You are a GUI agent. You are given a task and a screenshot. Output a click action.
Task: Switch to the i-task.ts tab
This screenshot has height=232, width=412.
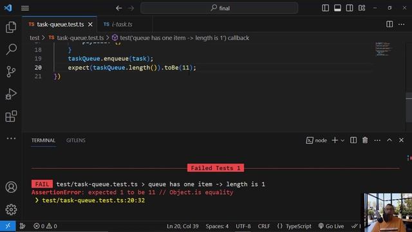[122, 24]
